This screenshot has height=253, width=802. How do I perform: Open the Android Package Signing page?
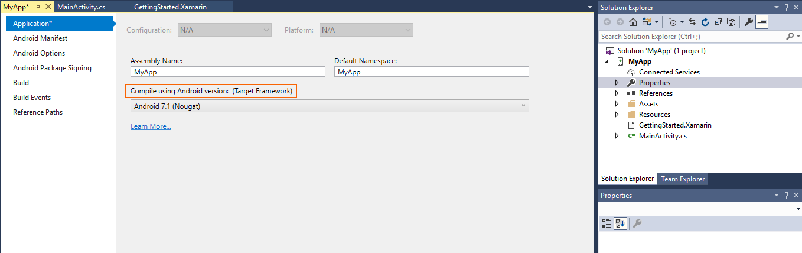(52, 68)
